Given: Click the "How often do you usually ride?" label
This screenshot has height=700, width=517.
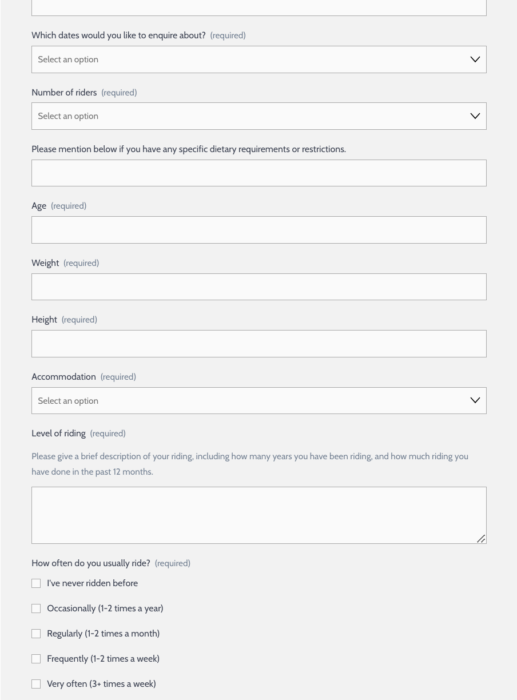Looking at the screenshot, I should [91, 563].
